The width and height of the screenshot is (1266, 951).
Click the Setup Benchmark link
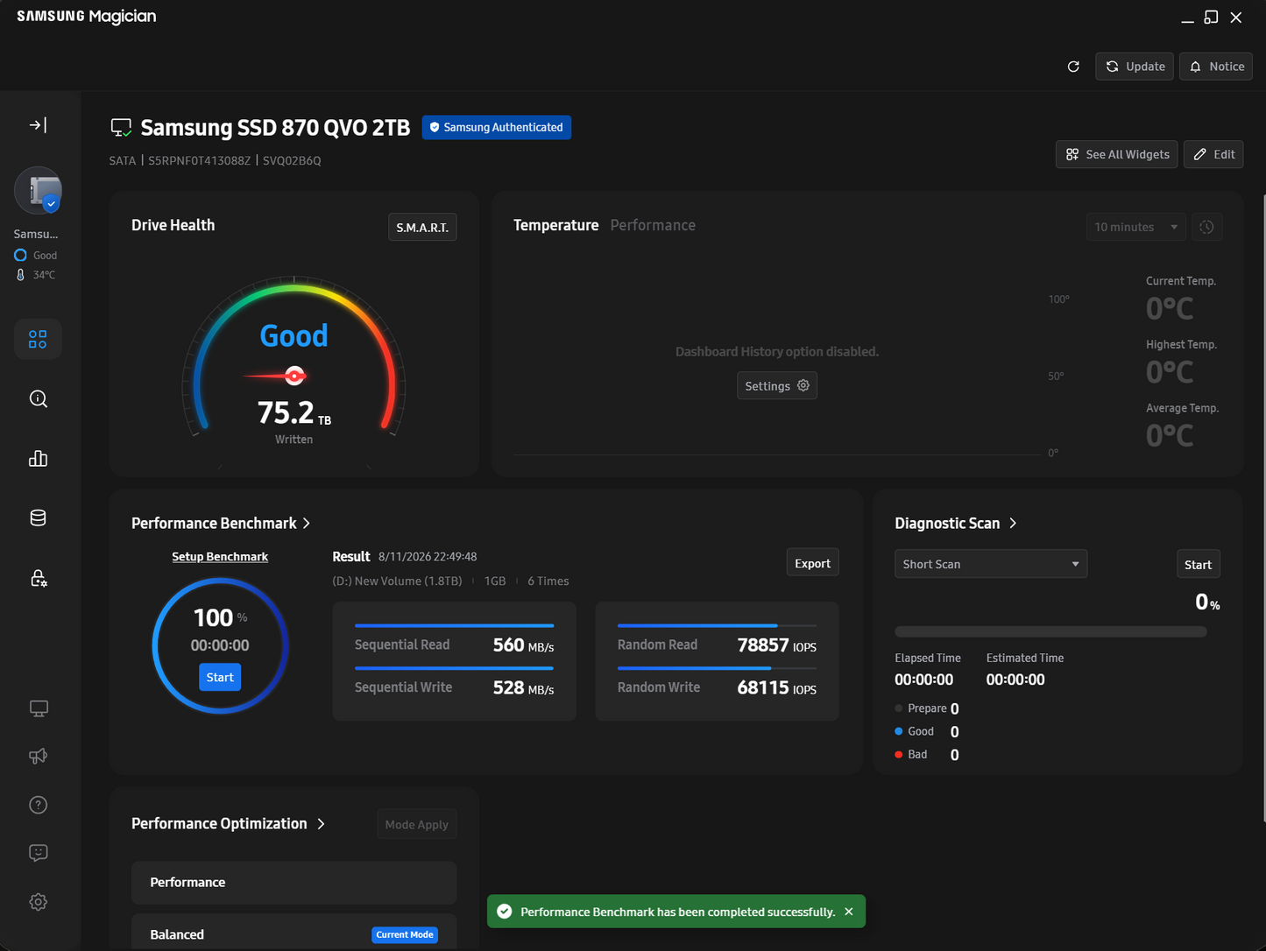pos(220,557)
